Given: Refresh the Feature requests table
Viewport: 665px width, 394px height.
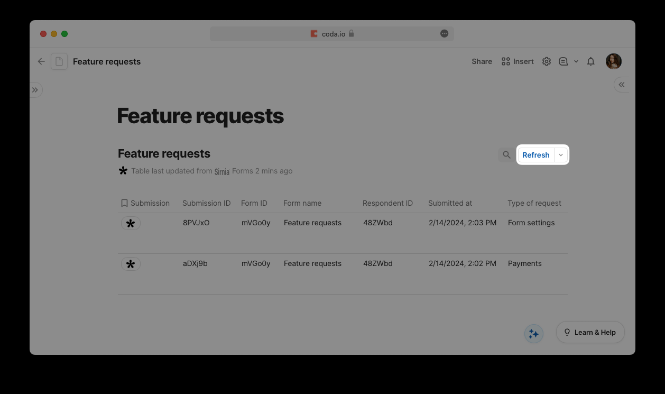Looking at the screenshot, I should [536, 155].
